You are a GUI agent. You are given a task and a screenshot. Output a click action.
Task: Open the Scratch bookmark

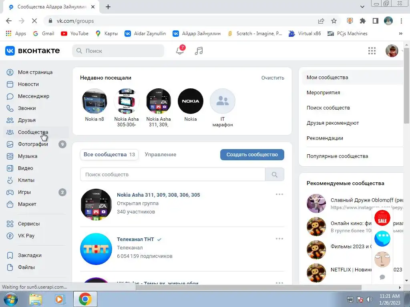255,34
